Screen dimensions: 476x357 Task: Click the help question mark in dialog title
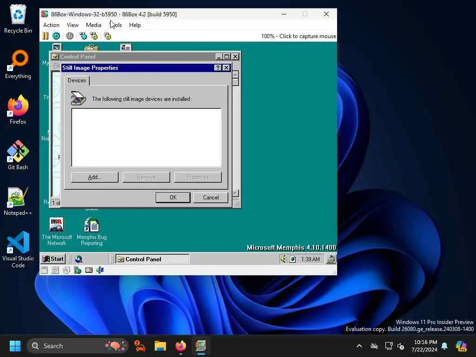(218, 68)
